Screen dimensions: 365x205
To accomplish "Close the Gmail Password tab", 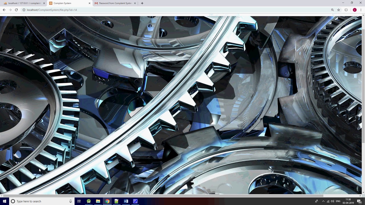I will (135, 3).
